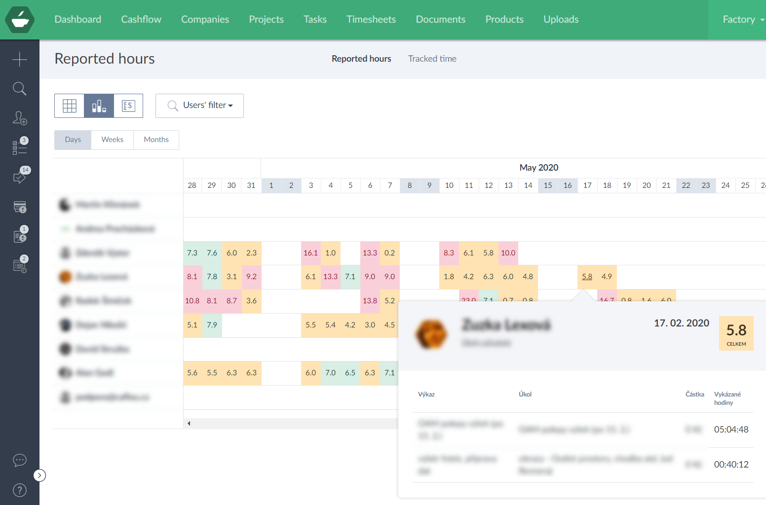The width and height of the screenshot is (766, 505).
Task: Select the Months period button
Action: [x=156, y=140]
